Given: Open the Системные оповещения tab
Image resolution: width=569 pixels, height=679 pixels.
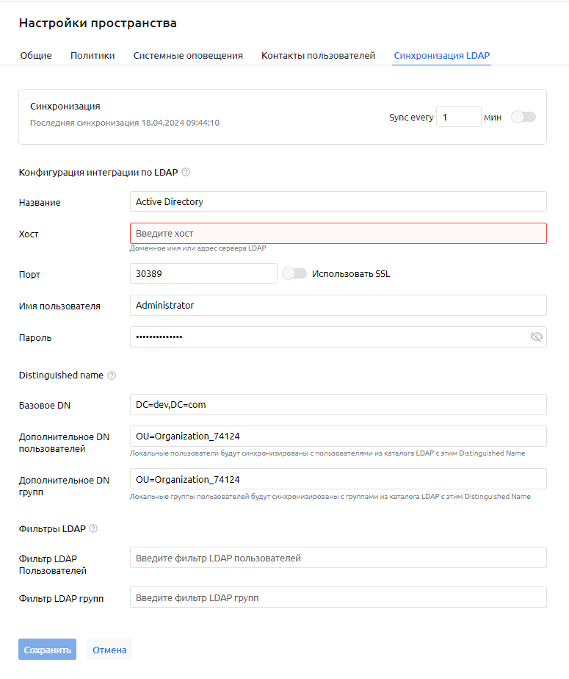Looking at the screenshot, I should pyautogui.click(x=188, y=56).
